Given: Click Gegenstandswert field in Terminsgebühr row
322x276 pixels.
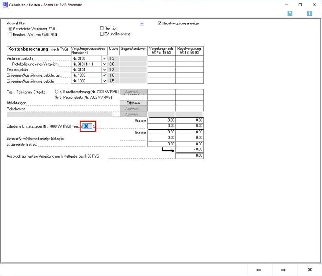Looking at the screenshot, I should click(133, 69).
